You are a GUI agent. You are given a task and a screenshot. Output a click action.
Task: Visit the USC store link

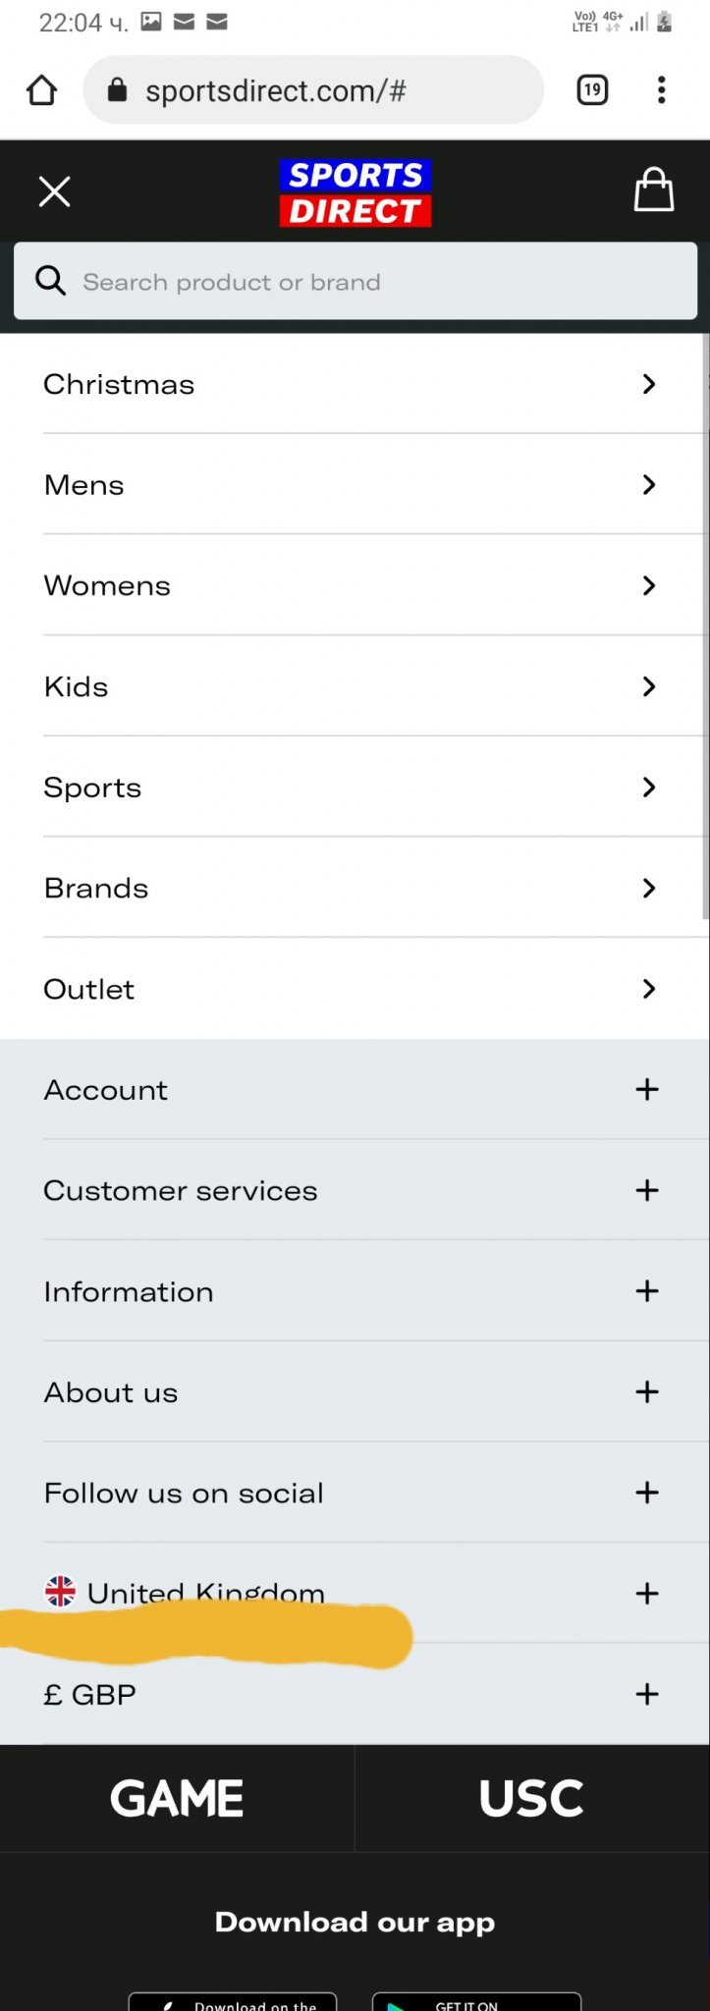tap(531, 1798)
